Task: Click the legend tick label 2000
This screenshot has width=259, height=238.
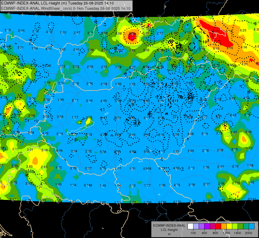Action: click(249, 233)
